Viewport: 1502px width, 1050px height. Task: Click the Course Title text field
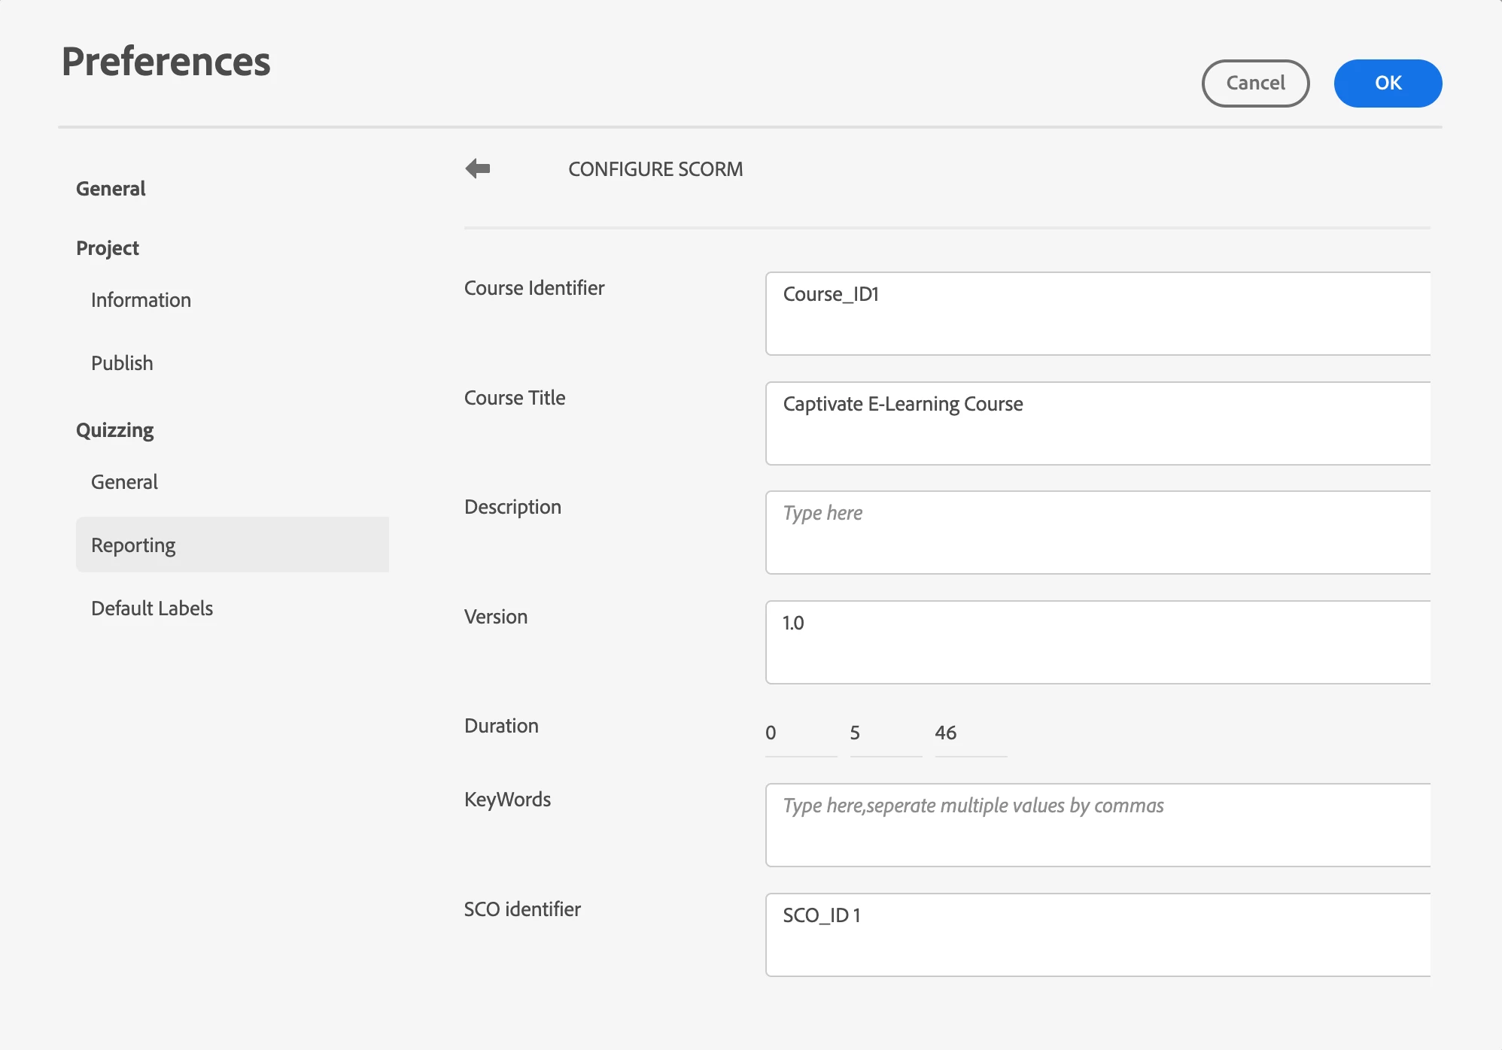[x=1097, y=423]
